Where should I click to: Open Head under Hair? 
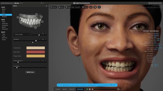pos(4,22)
